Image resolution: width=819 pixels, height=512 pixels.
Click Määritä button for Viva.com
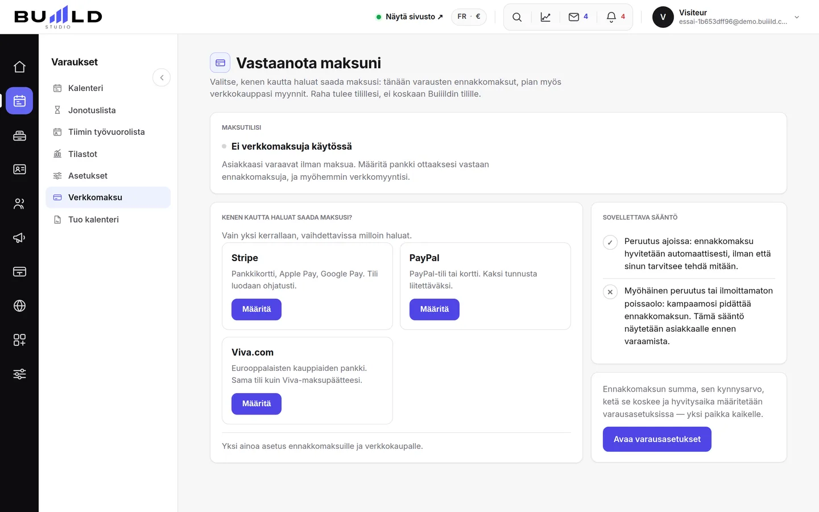point(257,404)
